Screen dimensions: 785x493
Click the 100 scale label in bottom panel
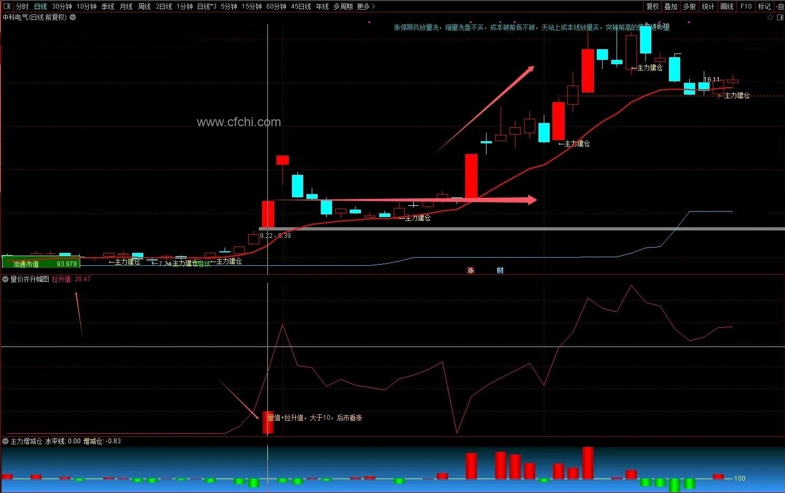[x=740, y=479]
